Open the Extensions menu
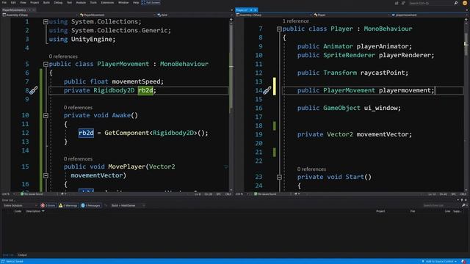Screen dimensions: 470x264 click(x=107, y=3)
